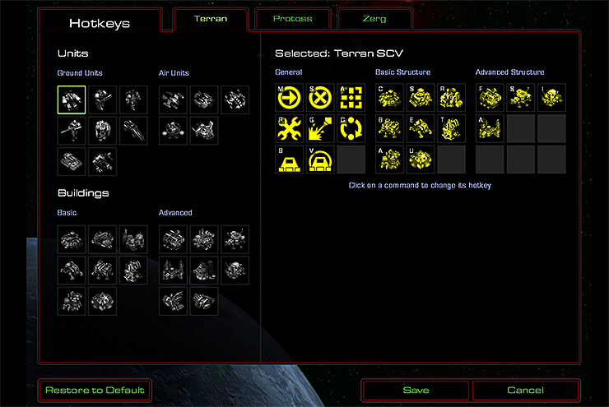This screenshot has height=407, width=609.
Task: Save the hotkey settings
Action: tap(416, 391)
